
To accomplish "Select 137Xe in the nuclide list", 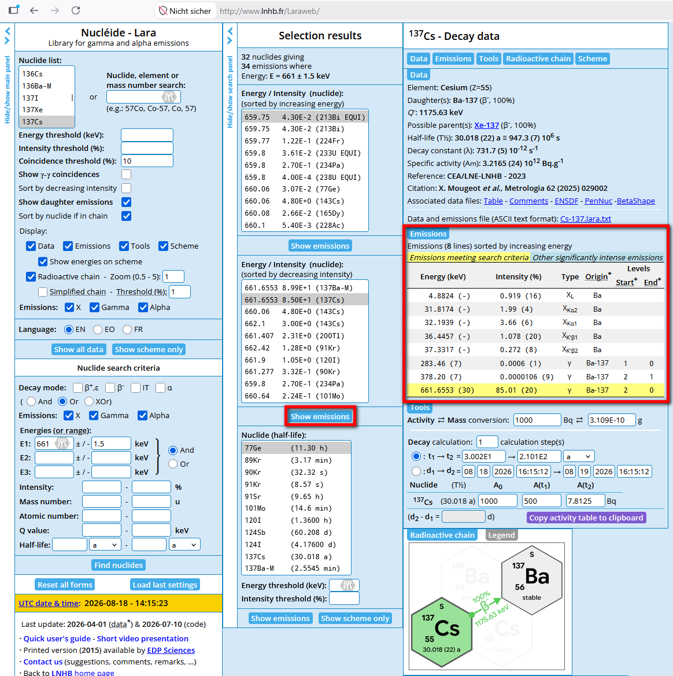I will point(47,109).
